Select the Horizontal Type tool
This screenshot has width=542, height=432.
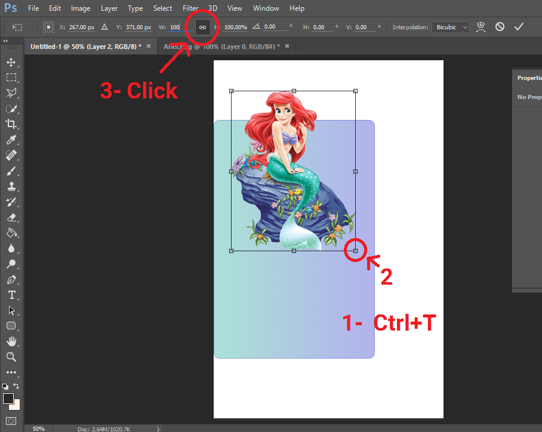tap(11, 295)
